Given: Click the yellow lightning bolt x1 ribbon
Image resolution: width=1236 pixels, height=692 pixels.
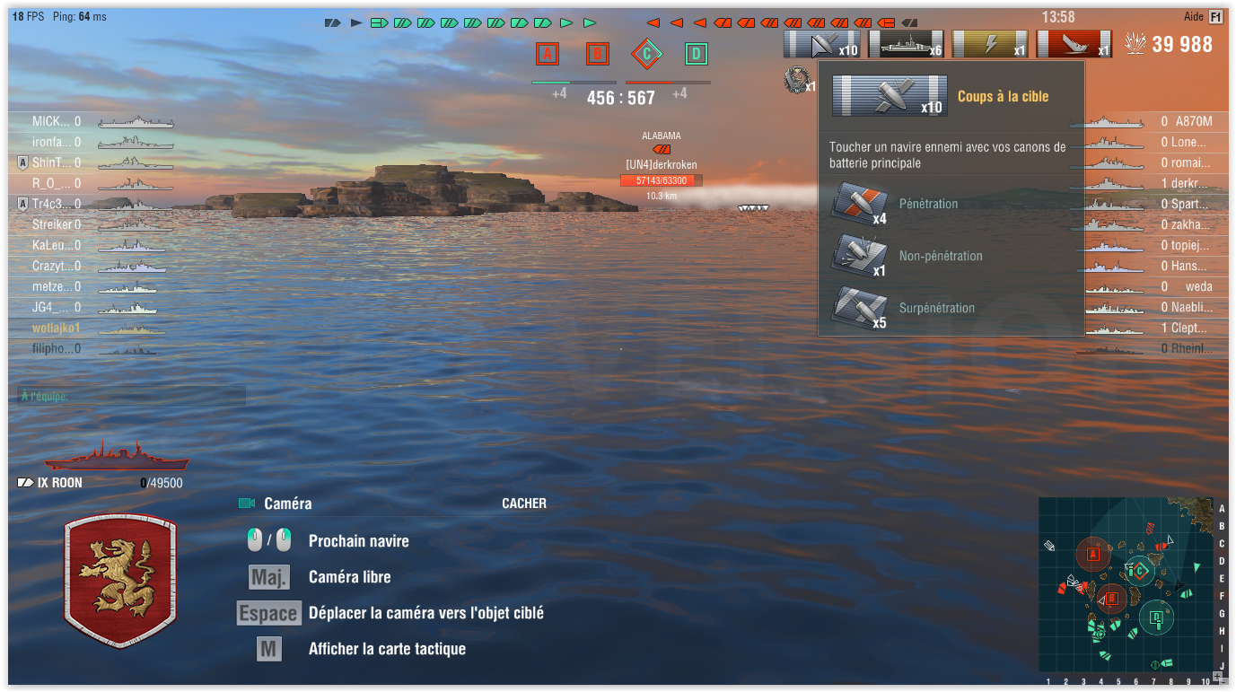Looking at the screenshot, I should [989, 44].
